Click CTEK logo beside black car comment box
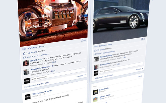166x103 pixels. pyautogui.click(x=96, y=73)
